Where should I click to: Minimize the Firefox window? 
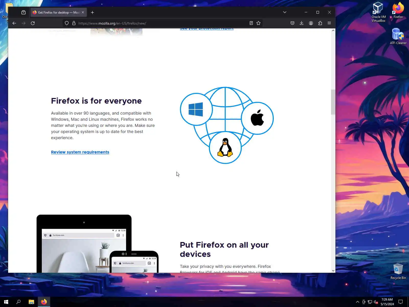(x=306, y=12)
